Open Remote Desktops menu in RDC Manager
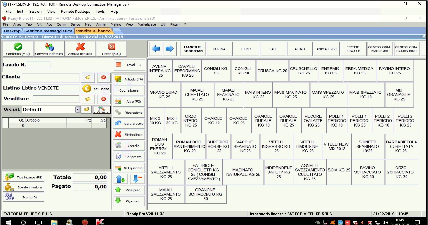This screenshot has width=428, height=225. tap(76, 12)
